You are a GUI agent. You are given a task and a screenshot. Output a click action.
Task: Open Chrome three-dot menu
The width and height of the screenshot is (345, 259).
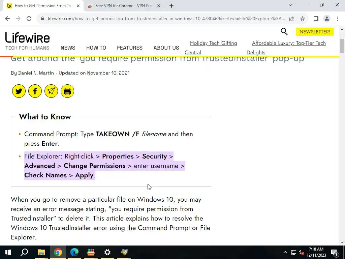point(338,19)
